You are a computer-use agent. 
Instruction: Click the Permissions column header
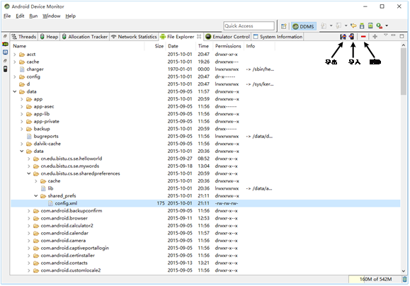tap(228, 46)
